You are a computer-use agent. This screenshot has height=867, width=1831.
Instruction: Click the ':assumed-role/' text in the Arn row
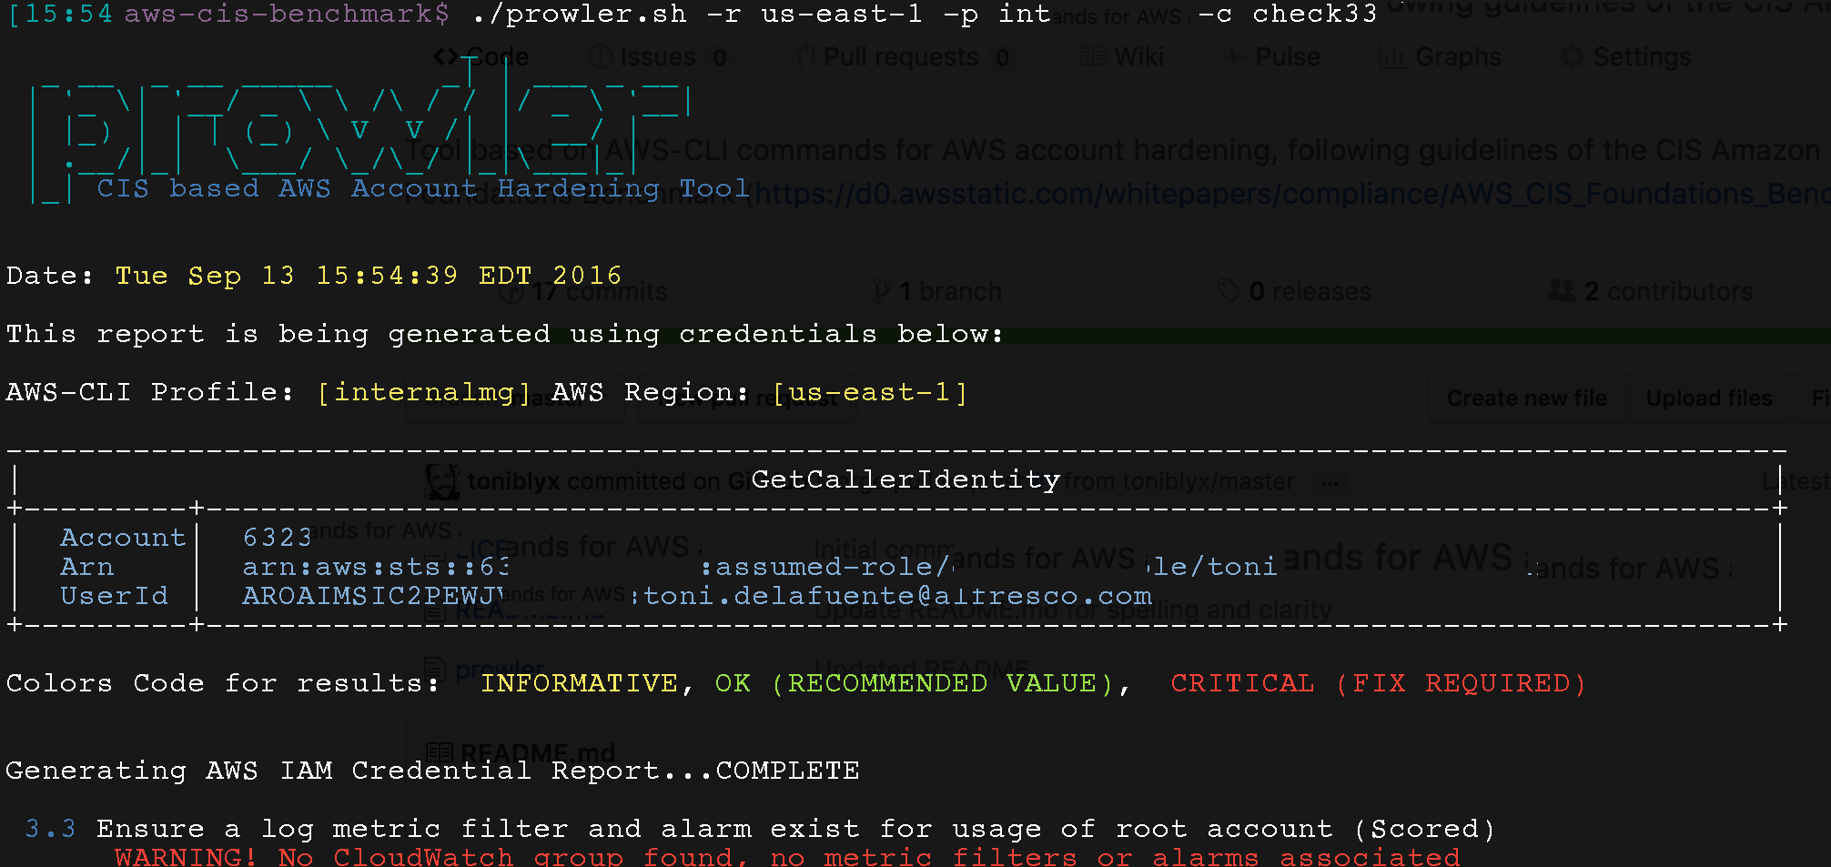pos(825,567)
